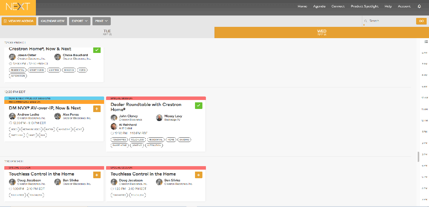Click AUTOMATION tag on Crestron Home Now & Next card

[18, 75]
